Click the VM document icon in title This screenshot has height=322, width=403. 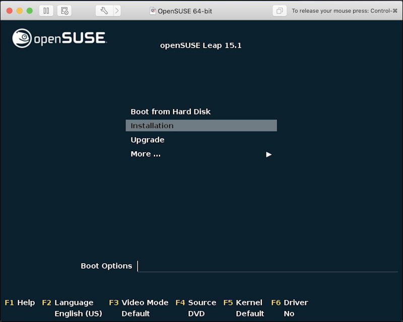(x=153, y=11)
